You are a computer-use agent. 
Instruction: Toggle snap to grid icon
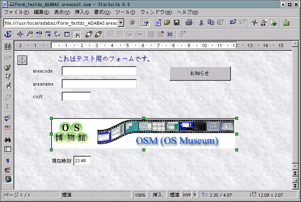pos(160,34)
